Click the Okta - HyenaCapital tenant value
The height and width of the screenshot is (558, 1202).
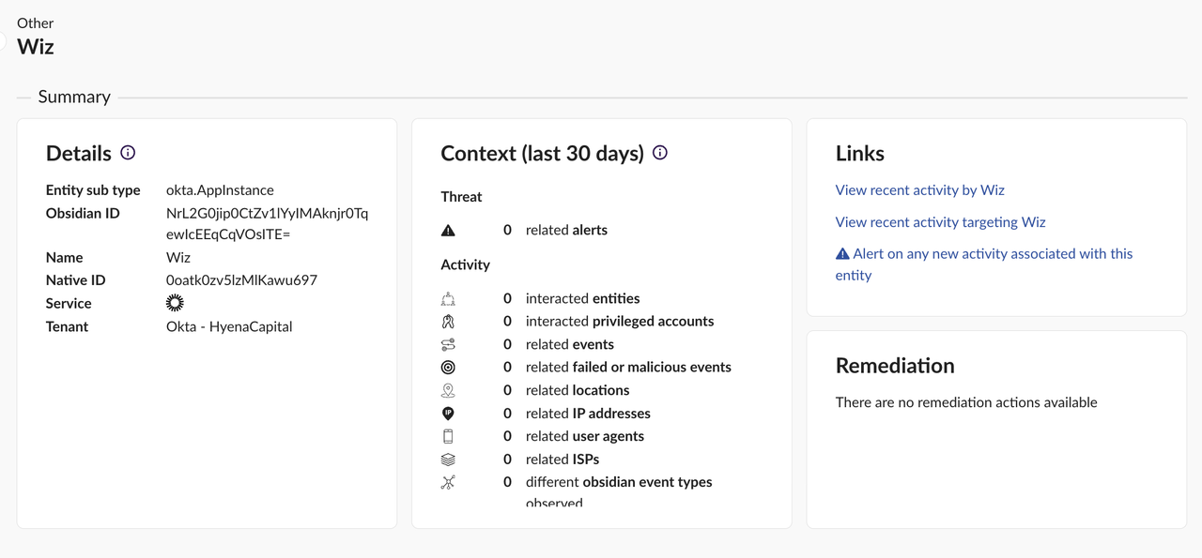[229, 326]
